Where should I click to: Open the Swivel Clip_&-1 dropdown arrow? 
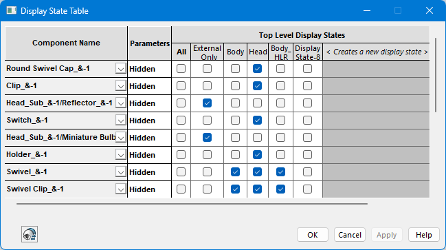(120, 189)
